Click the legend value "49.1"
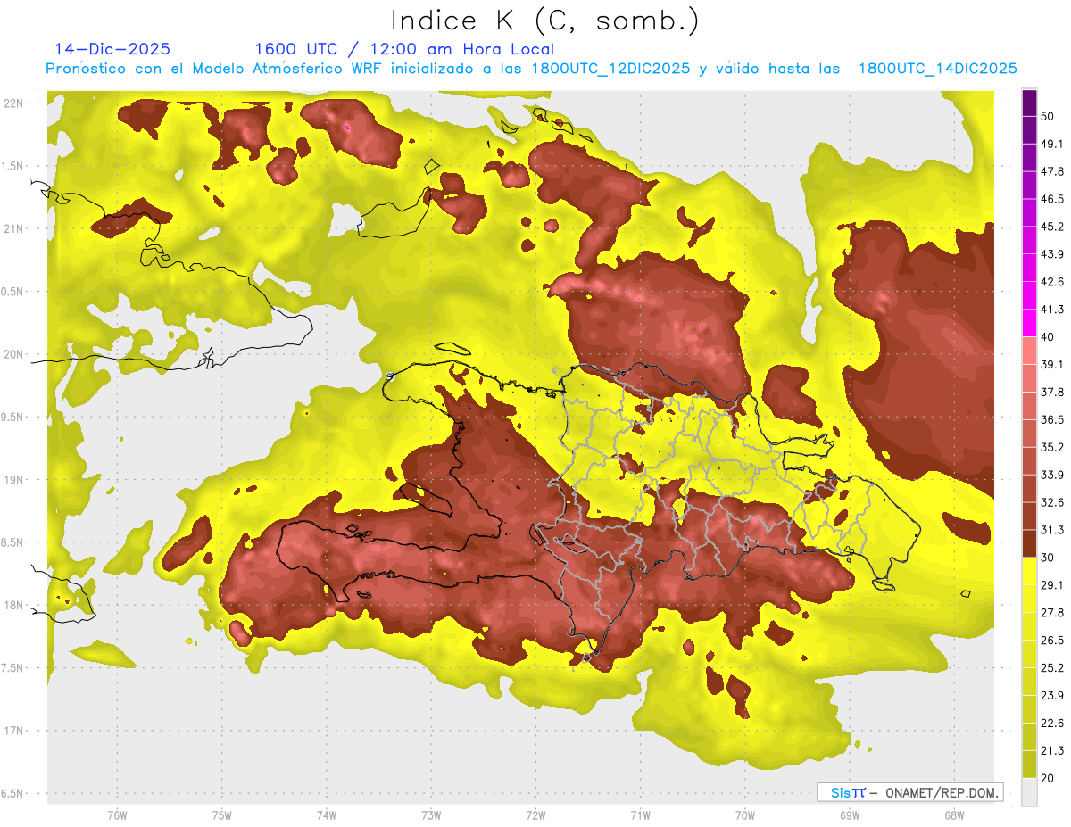Screen dimensions: 1071x827 (x=1051, y=145)
